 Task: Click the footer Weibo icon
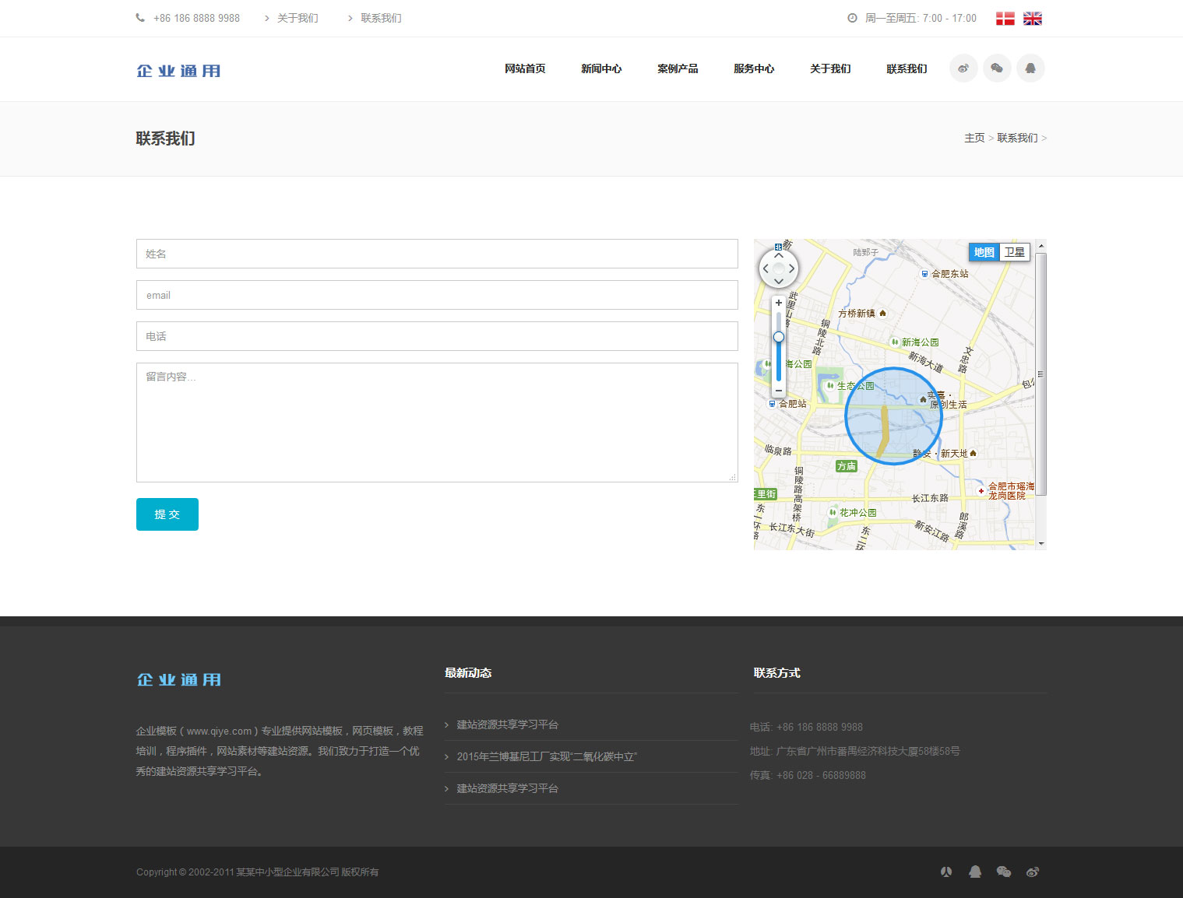(1032, 872)
